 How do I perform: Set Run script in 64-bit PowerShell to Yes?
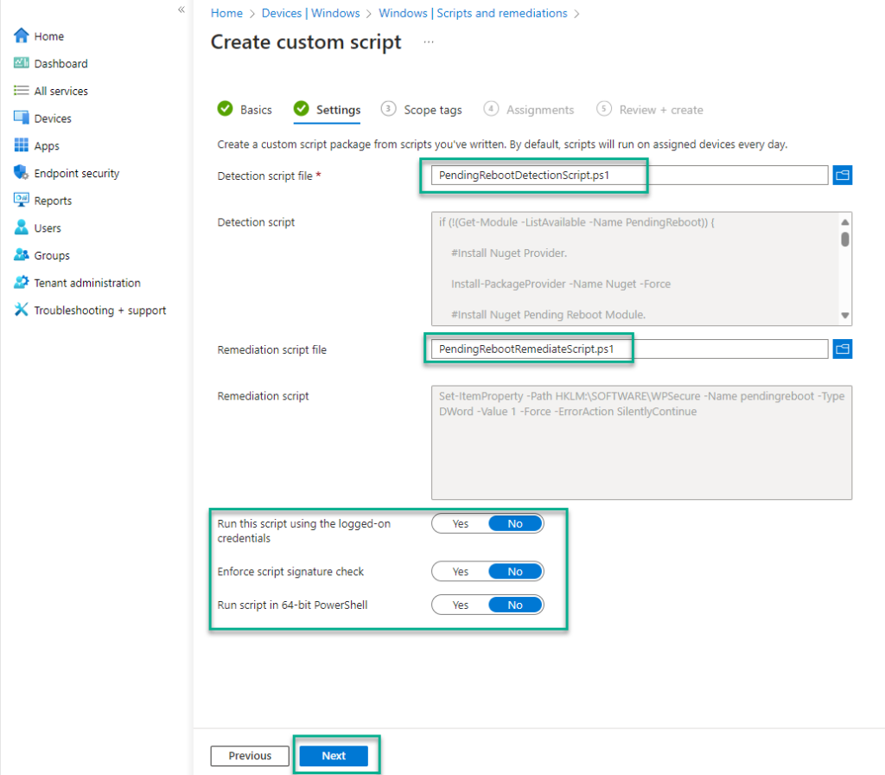pos(461,605)
